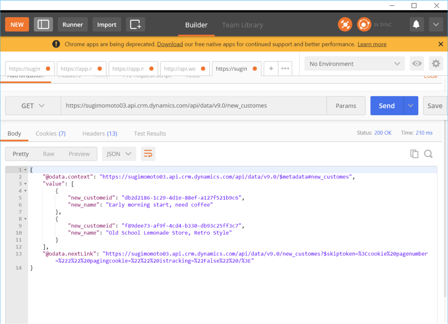Open manage environments gear
Screen dimensions: 448x324
(x=436, y=64)
